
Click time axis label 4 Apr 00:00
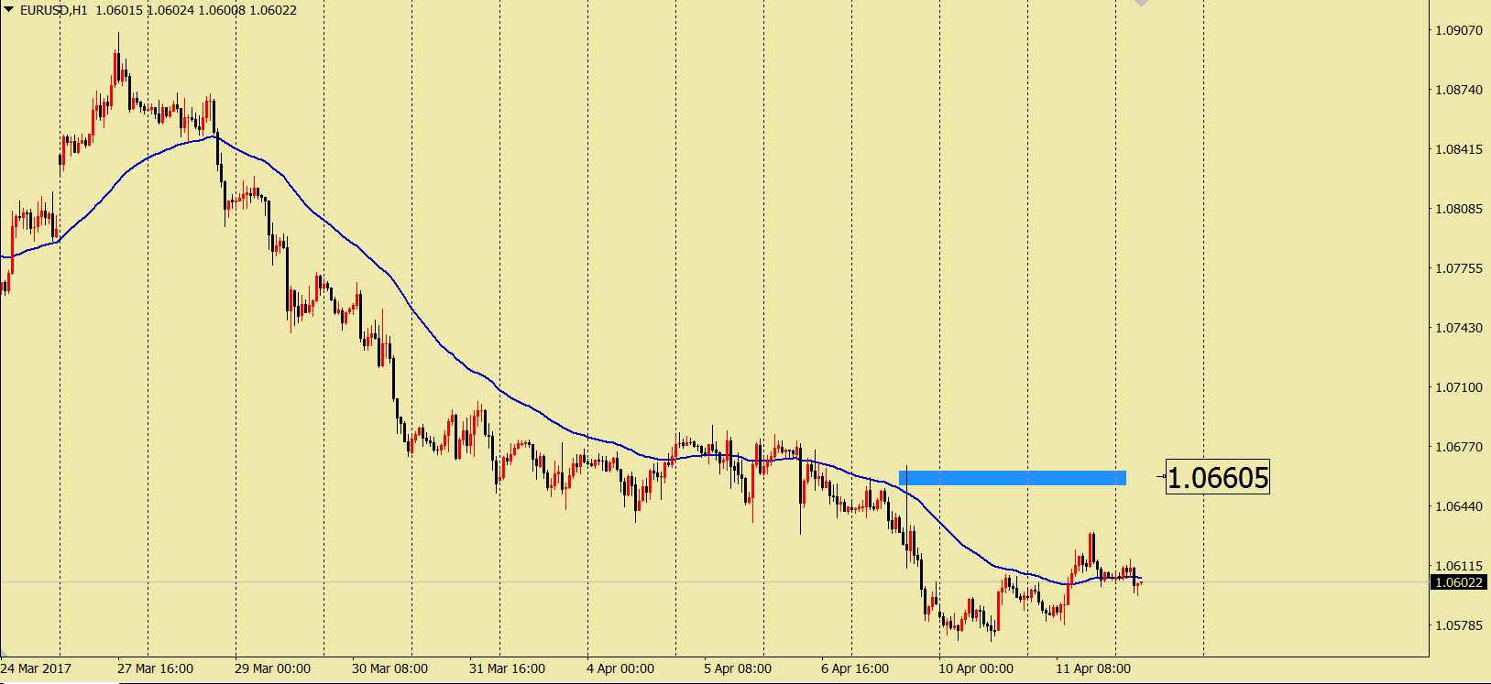pyautogui.click(x=620, y=668)
